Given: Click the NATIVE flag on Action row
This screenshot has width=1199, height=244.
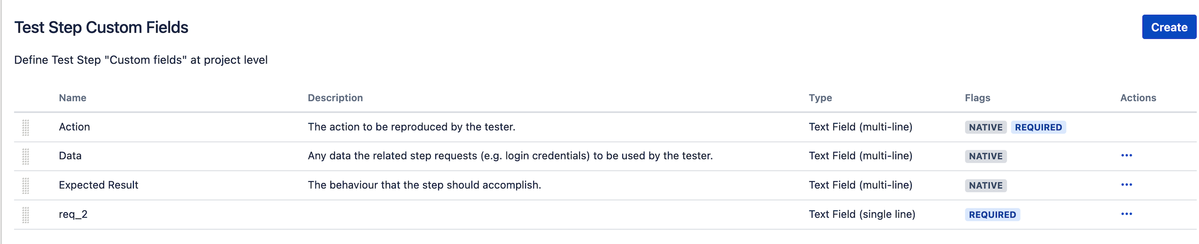Looking at the screenshot, I should click(x=985, y=127).
